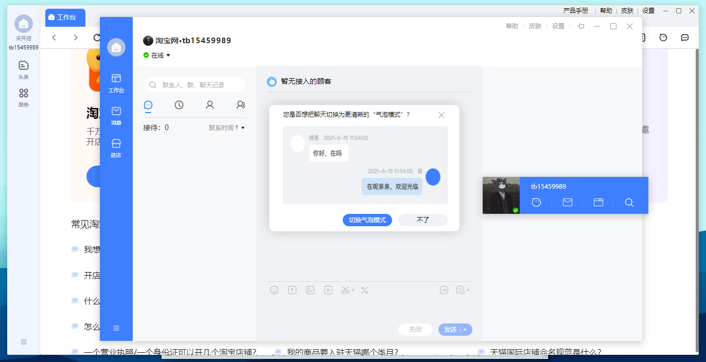This screenshot has width=706, height=362.
Task: Take a screenshot with the scissors tool
Action: click(x=345, y=290)
